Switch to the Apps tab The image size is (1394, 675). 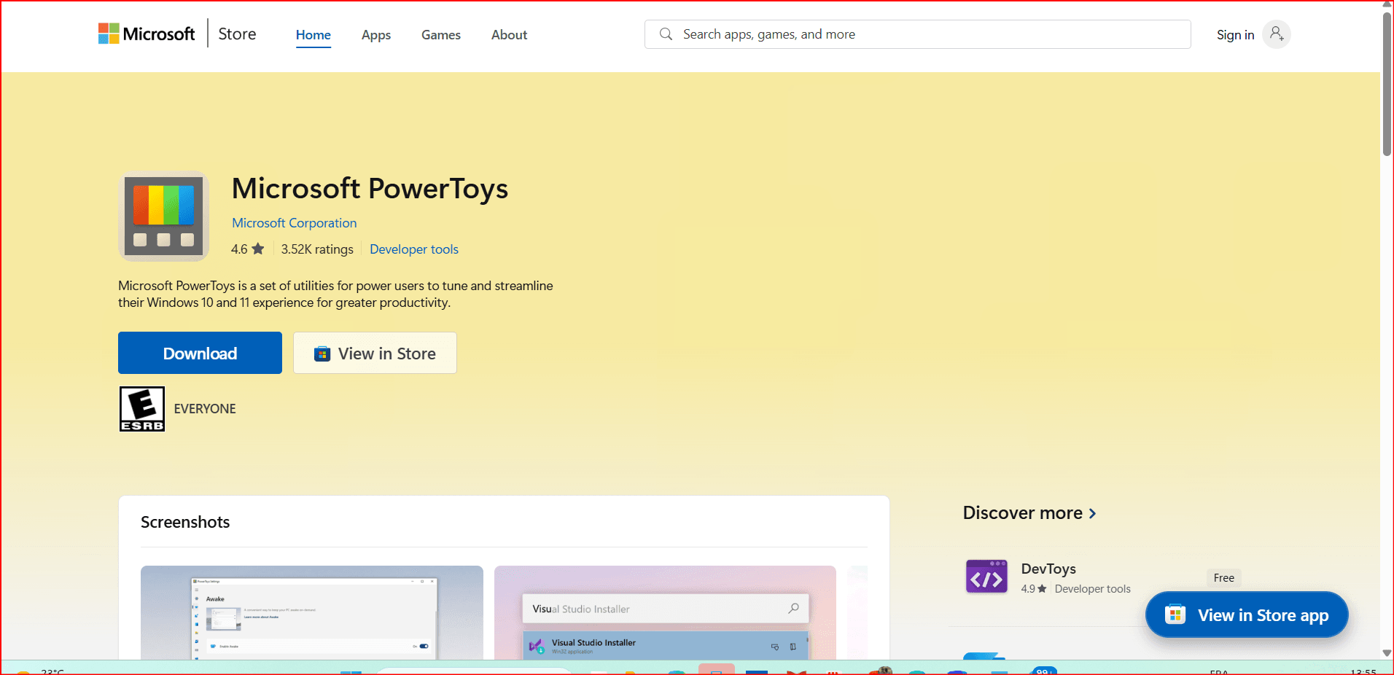pyautogui.click(x=375, y=35)
